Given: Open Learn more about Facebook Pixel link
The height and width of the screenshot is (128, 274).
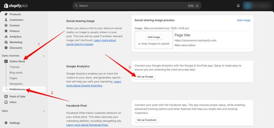Looking at the screenshot, I should 87,125.
